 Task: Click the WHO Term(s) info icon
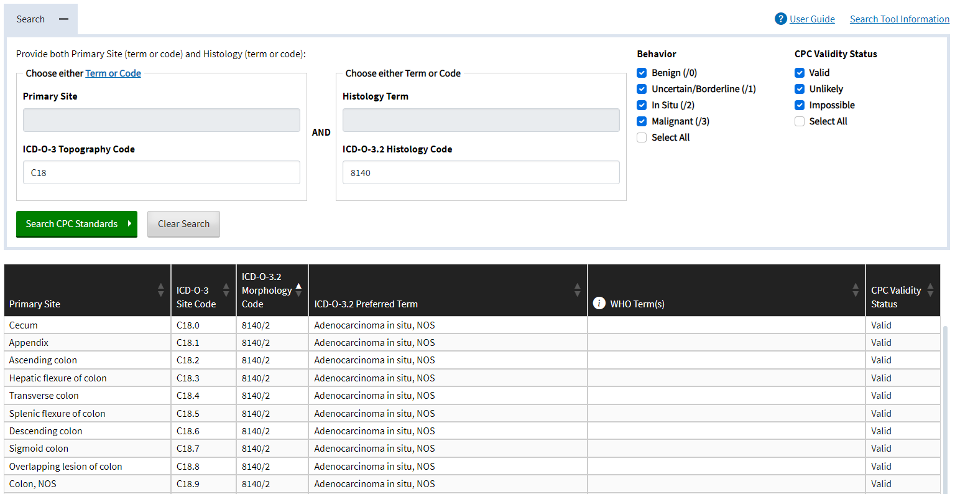[599, 303]
